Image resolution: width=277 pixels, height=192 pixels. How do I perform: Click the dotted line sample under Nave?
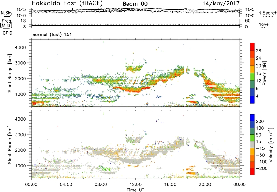[x=263, y=28]
